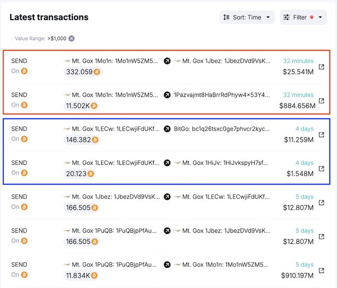This screenshot has height=288, width=337.
Task: Open external link for $25.541M transaction
Action: (x=322, y=67)
